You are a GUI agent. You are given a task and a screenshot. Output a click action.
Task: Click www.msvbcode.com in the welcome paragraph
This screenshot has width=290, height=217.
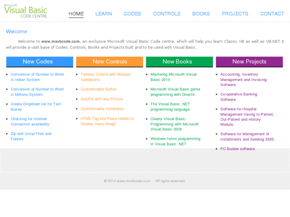coord(61,41)
